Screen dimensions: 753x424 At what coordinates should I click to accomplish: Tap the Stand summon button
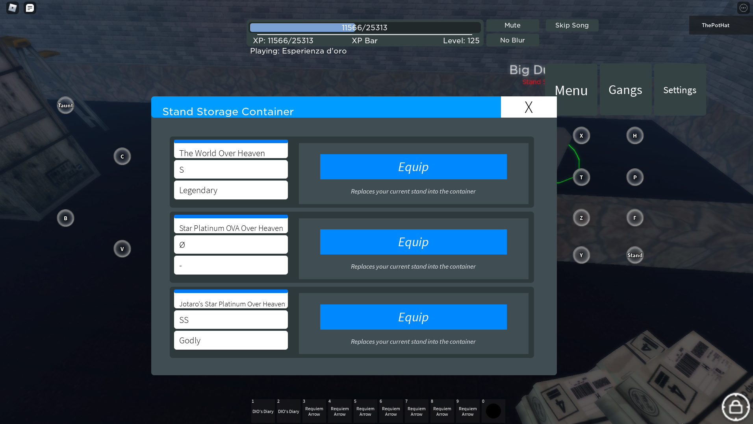pyautogui.click(x=635, y=255)
